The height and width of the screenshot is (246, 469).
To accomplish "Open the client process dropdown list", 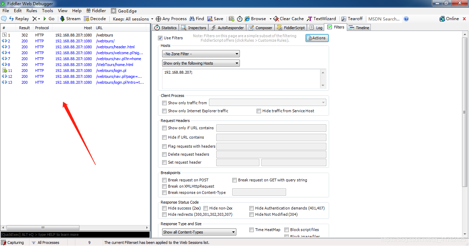I will coord(268,102).
